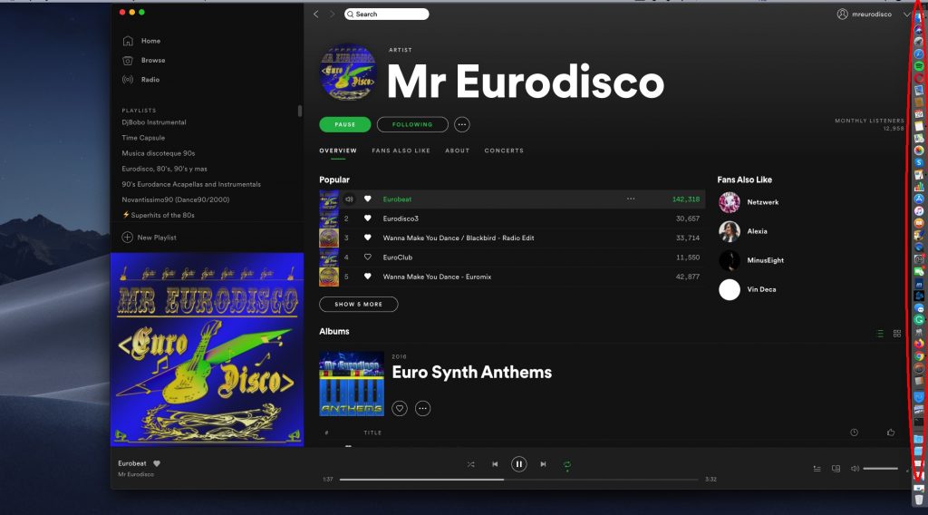928x515 pixels.
Task: Toggle heart on Eurodisco3 track
Action: point(368,219)
